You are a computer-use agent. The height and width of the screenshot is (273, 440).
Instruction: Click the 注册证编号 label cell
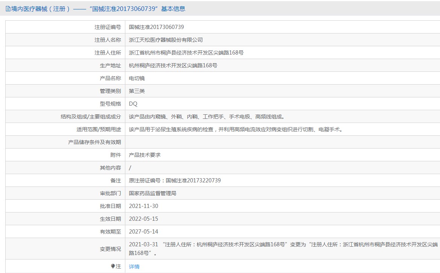pyautogui.click(x=108, y=27)
